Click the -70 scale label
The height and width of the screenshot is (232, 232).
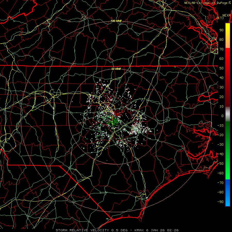click(x=220, y=183)
